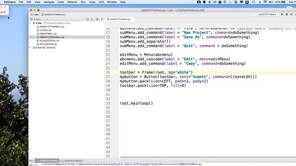Click line number 33 in gutter

(x=108, y=103)
